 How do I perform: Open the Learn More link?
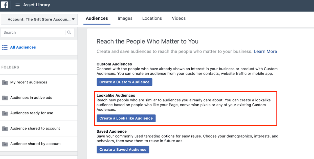[x=265, y=51]
